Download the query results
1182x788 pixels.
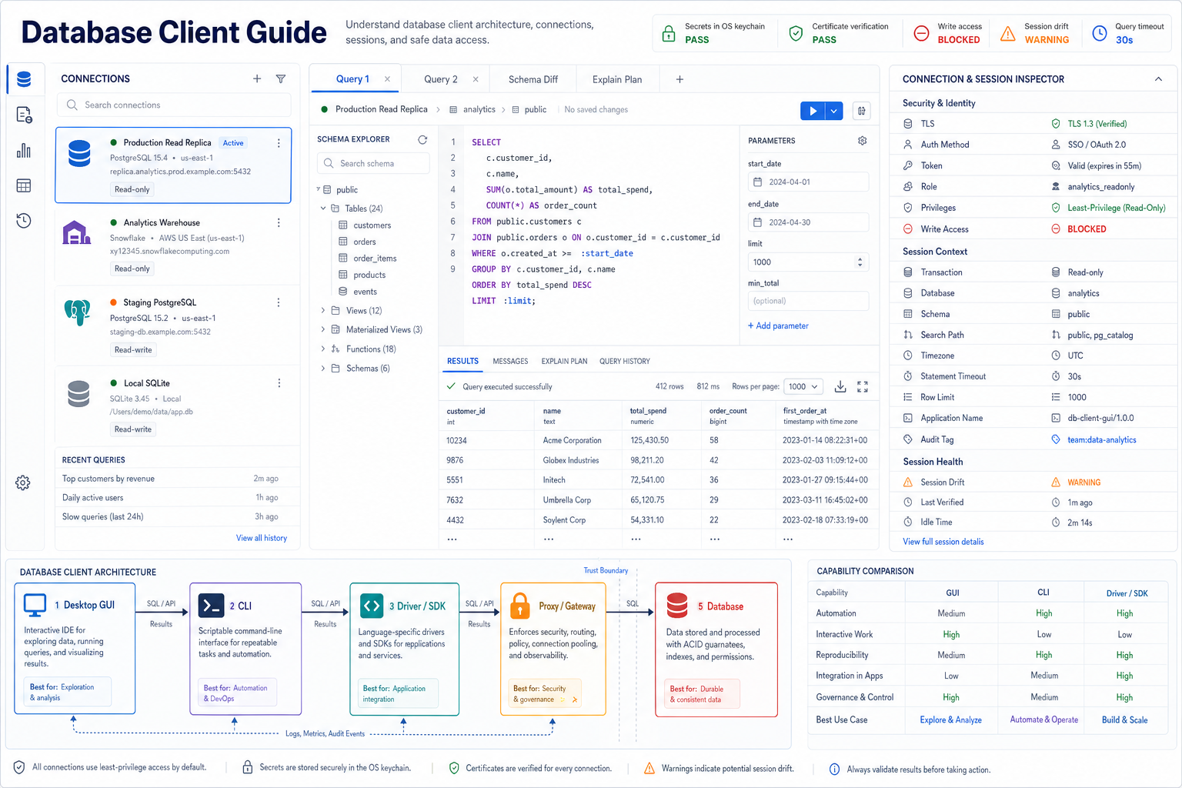click(x=840, y=386)
